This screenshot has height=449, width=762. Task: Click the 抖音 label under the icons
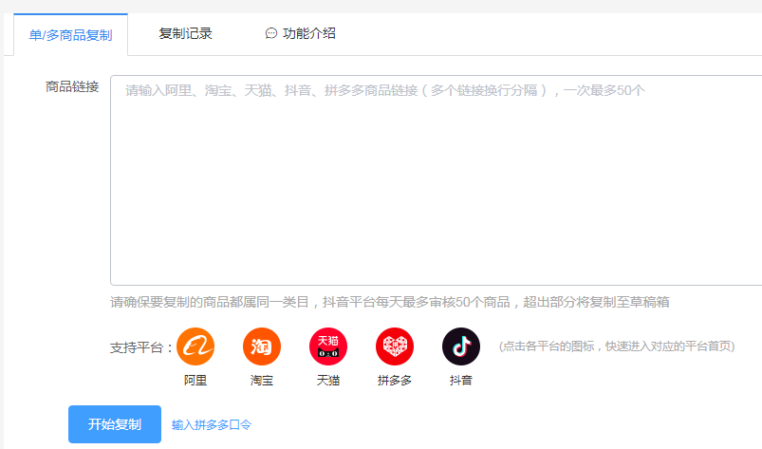coord(460,380)
